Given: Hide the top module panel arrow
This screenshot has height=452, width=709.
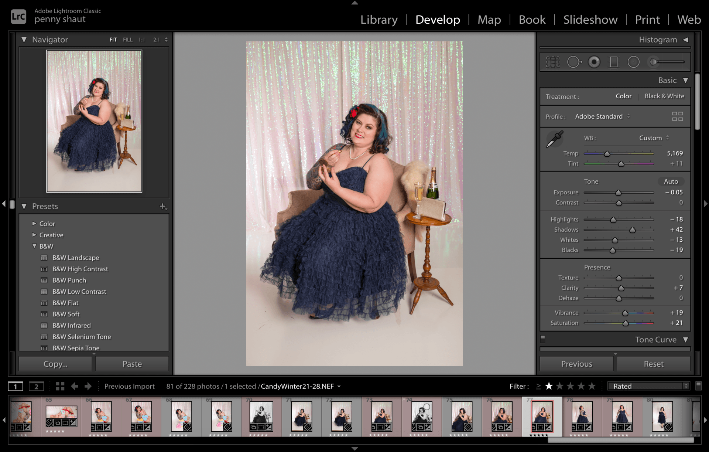Looking at the screenshot, I should [354, 3].
